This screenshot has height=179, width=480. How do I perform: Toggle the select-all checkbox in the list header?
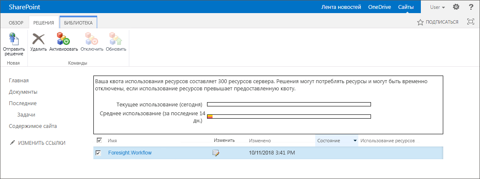[x=99, y=141]
